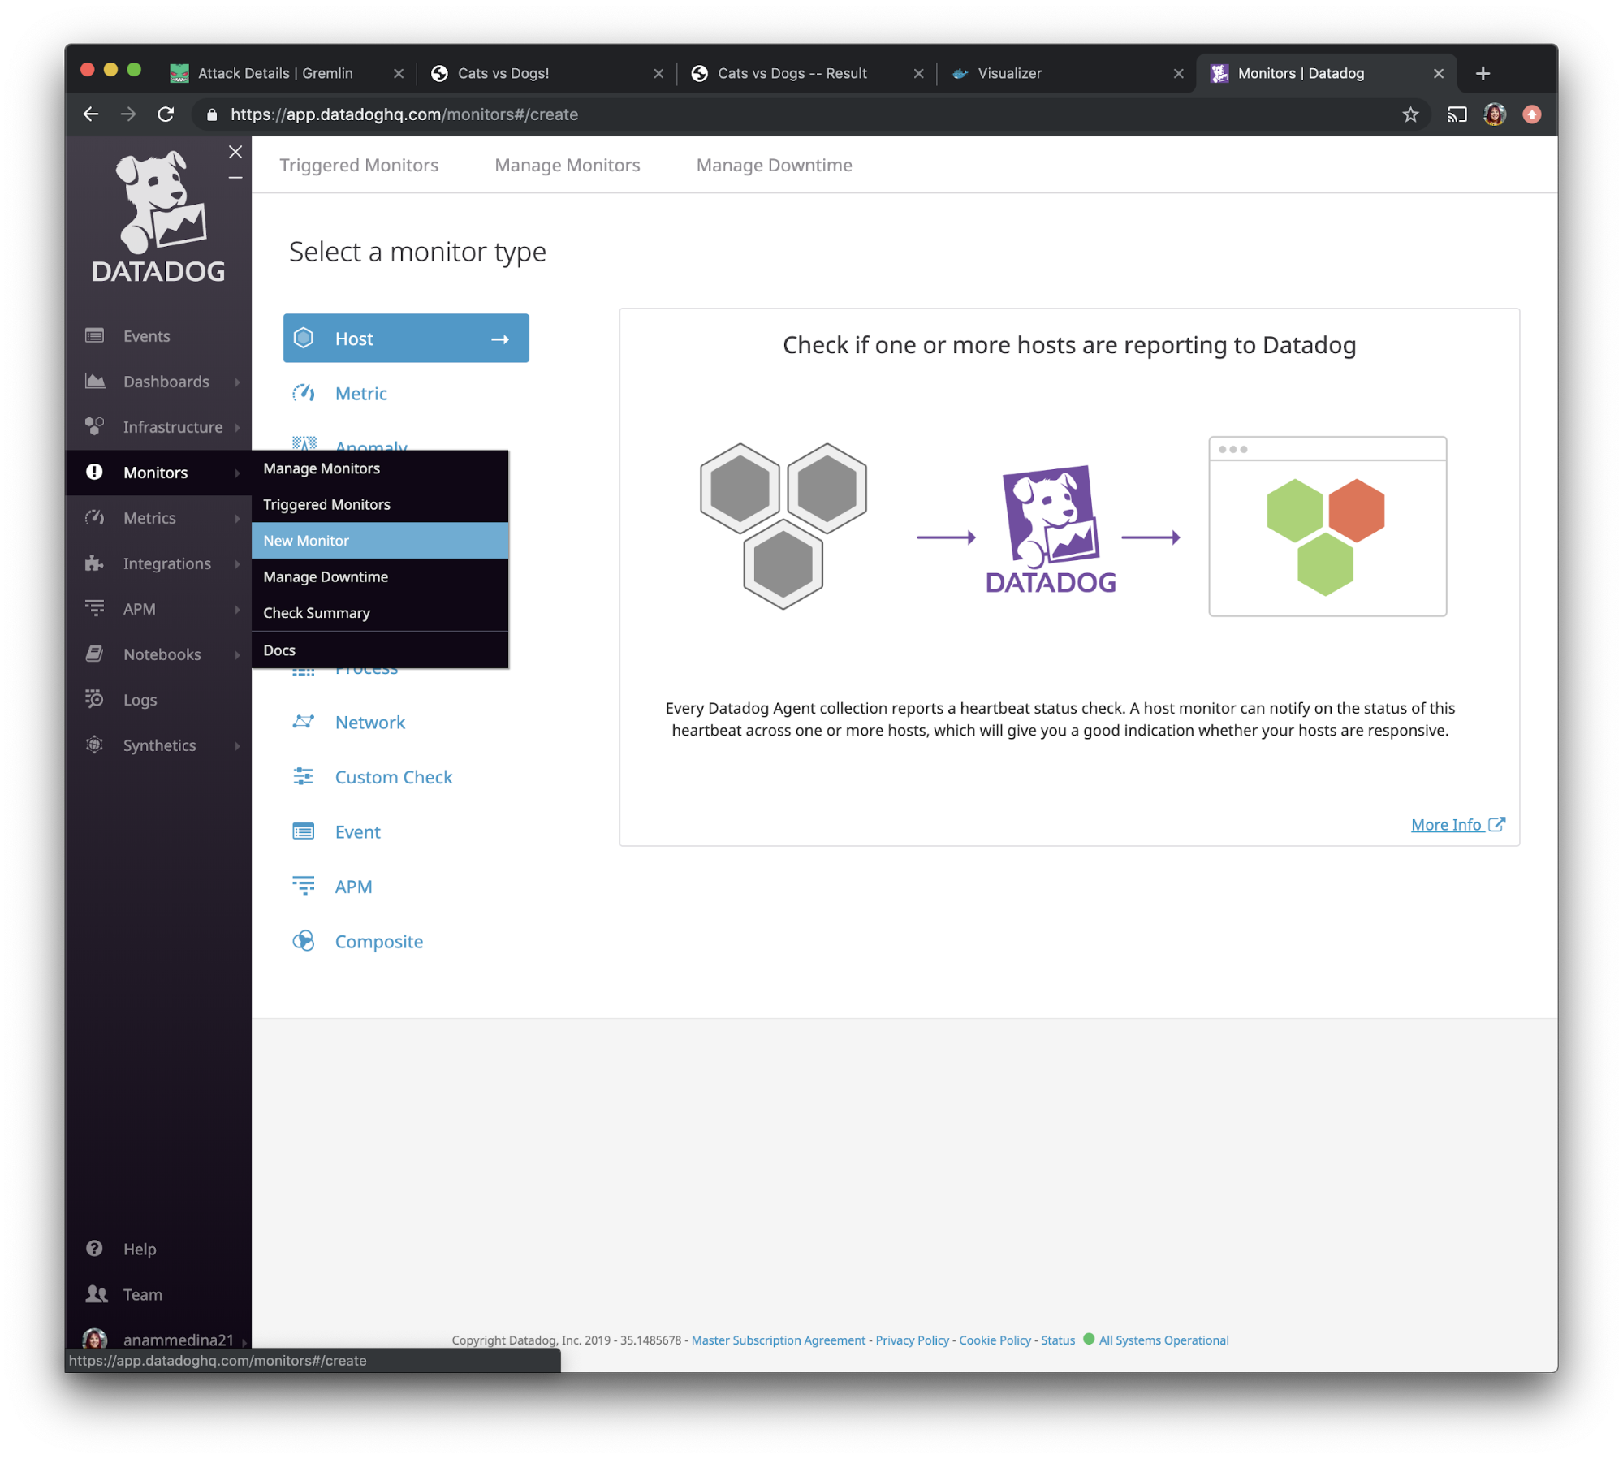This screenshot has height=1459, width=1623.
Task: Select New Monitor from dropdown menu
Action: click(378, 539)
